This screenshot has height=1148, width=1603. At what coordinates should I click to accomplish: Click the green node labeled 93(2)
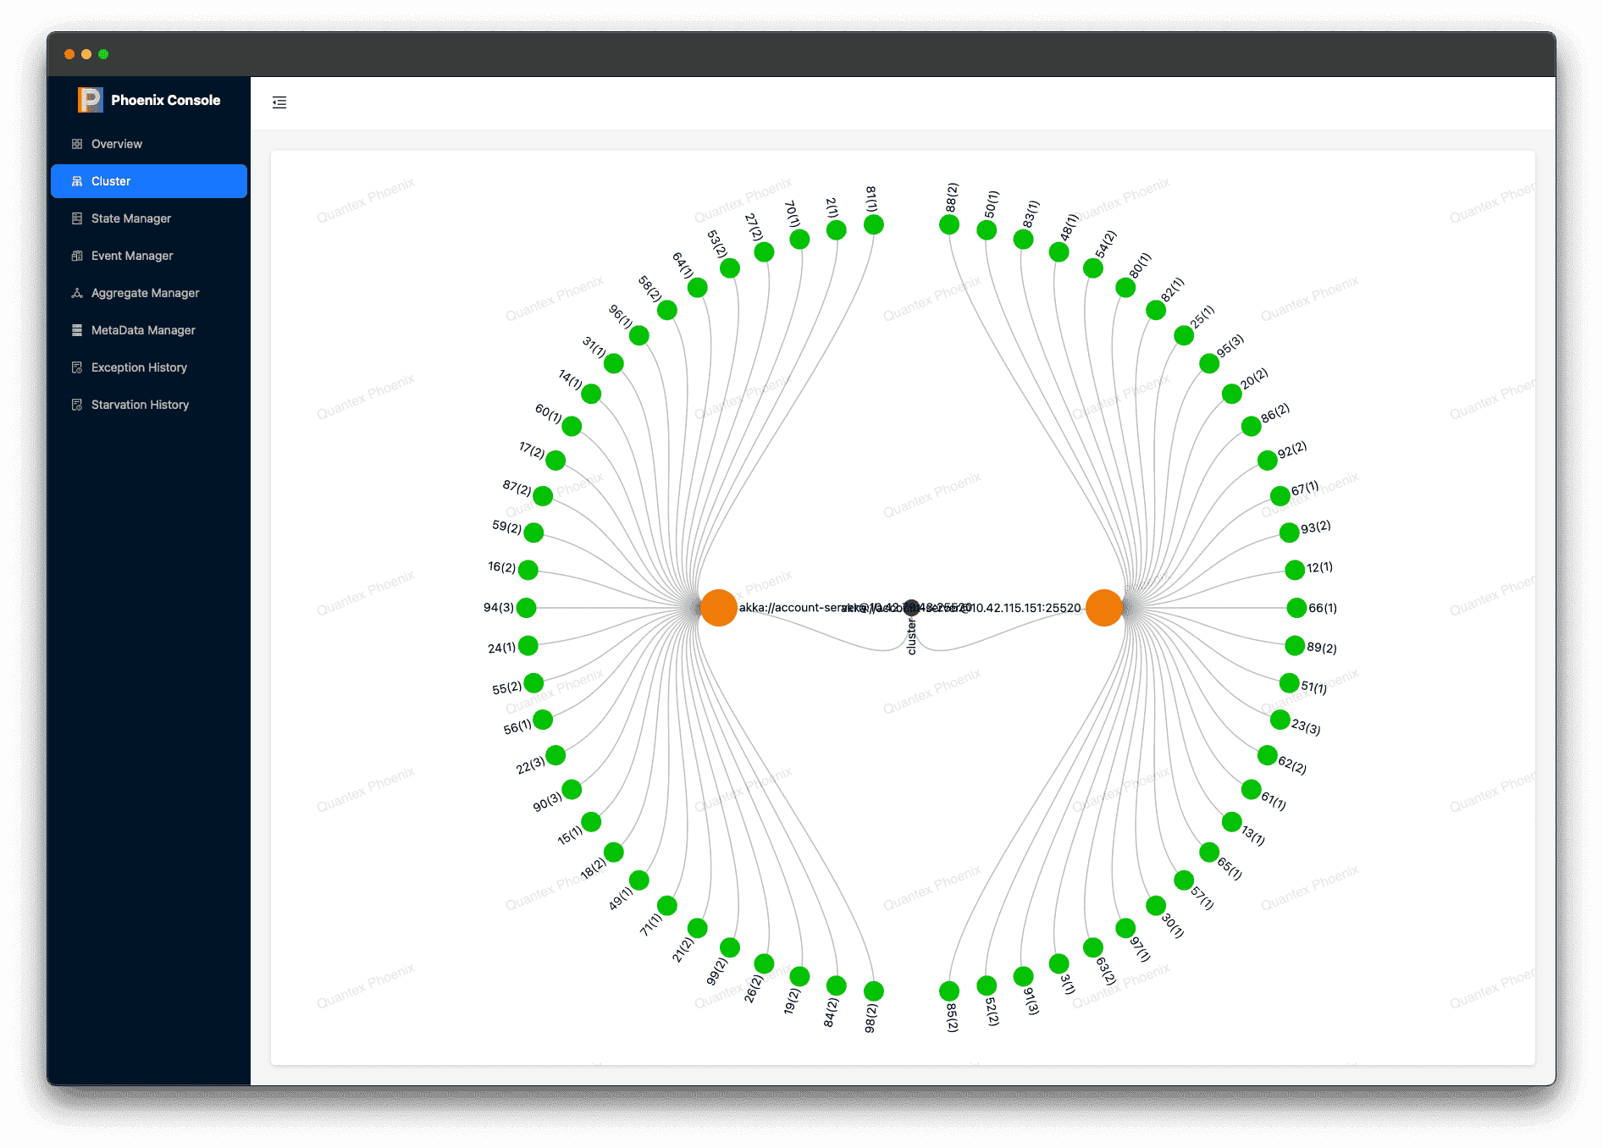[1290, 533]
